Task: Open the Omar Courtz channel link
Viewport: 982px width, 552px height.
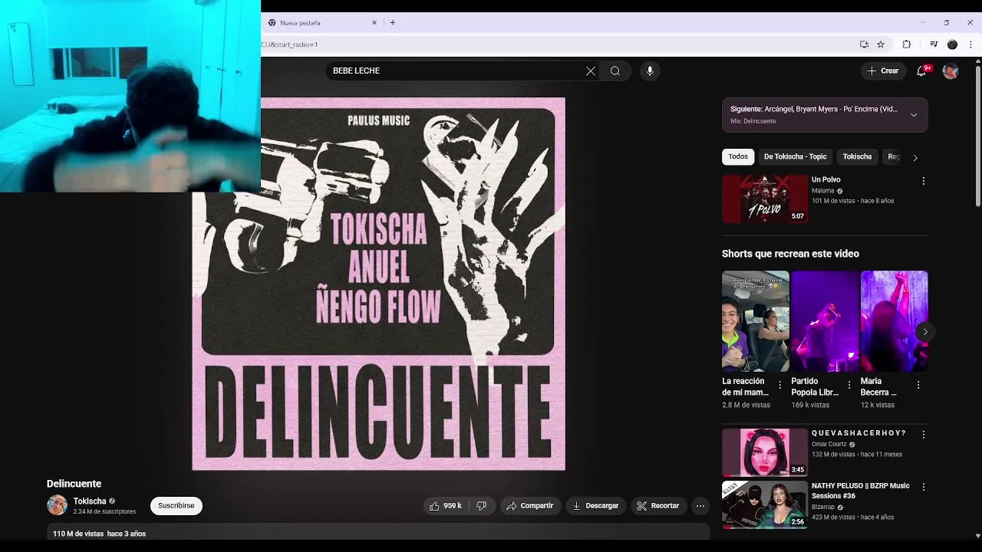Action: point(829,445)
